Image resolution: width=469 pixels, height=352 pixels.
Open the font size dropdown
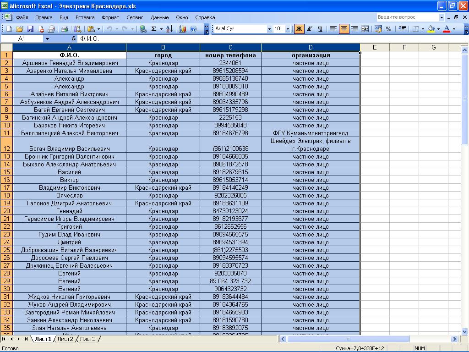pyautogui.click(x=288, y=29)
